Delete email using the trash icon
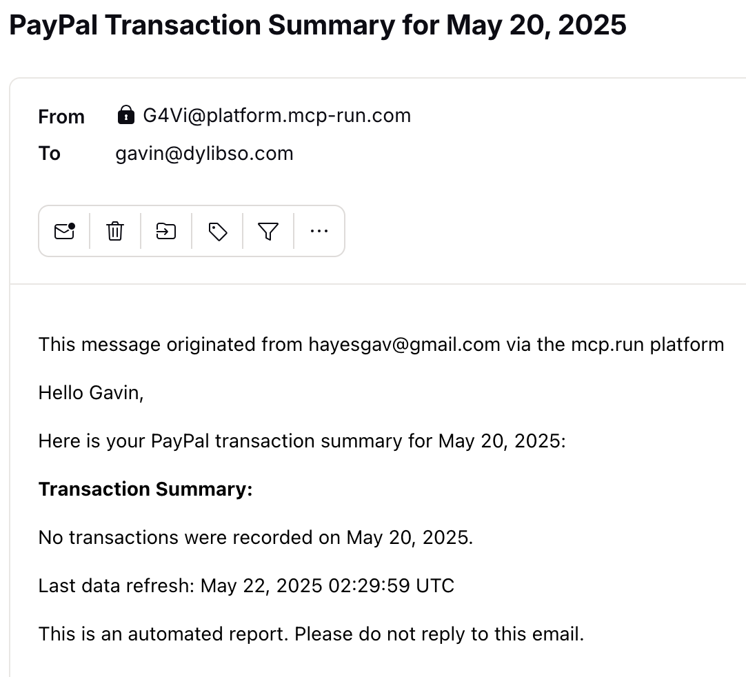 pyautogui.click(x=115, y=231)
